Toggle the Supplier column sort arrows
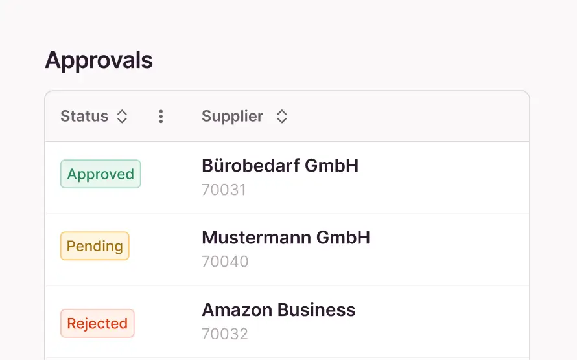This screenshot has width=577, height=360. pyautogui.click(x=281, y=117)
